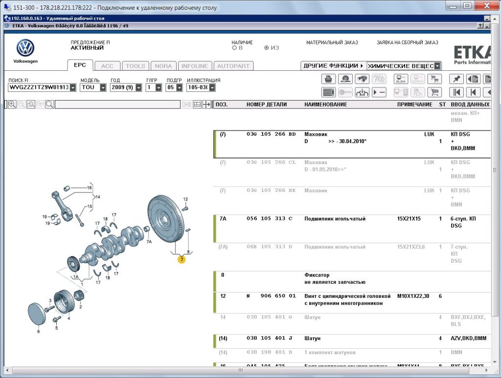Screen dimensions: 501x378
Task: Click the flywheel in the illustration
Action: tap(166, 218)
